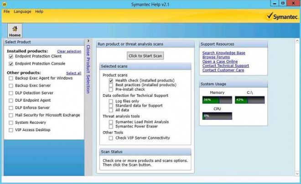
Task: Click the Selected scans header
Action: [x=145, y=66]
